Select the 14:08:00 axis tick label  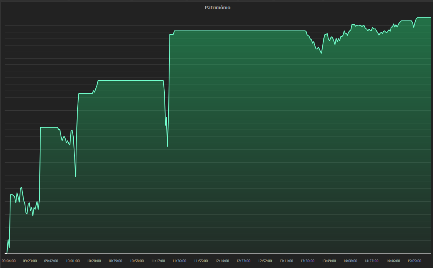(x=350, y=261)
